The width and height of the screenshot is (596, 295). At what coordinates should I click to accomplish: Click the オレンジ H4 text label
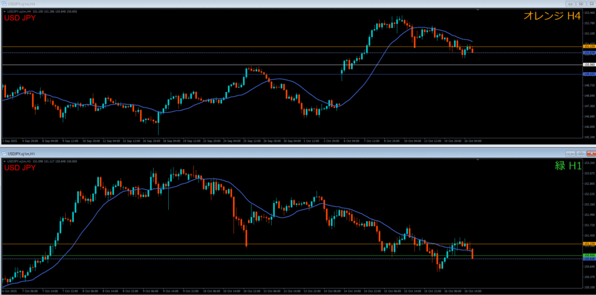point(552,17)
